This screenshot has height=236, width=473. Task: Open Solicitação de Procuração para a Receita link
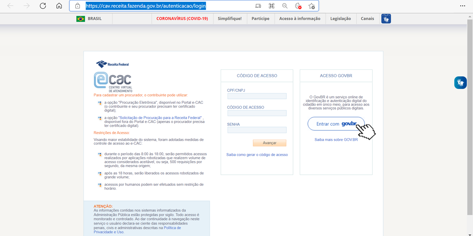(161, 118)
